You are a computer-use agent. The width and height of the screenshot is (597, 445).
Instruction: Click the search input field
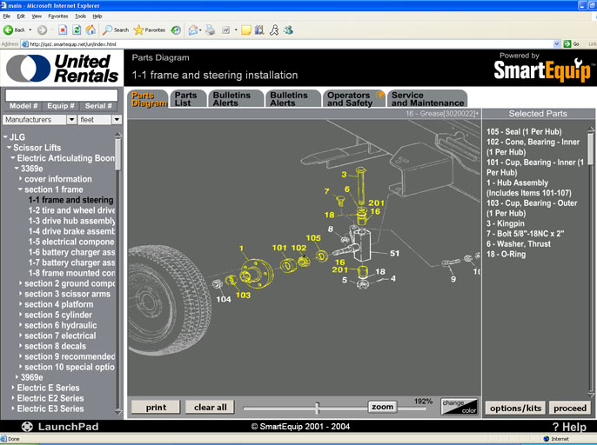pos(61,95)
